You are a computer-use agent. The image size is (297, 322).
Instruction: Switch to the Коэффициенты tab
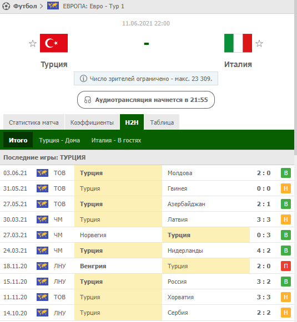[x=92, y=122]
